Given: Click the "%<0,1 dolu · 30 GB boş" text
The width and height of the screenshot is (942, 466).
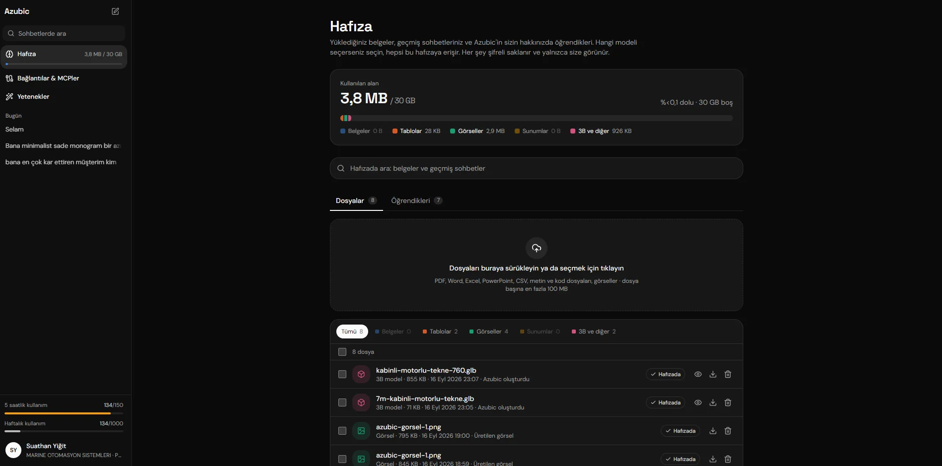Looking at the screenshot, I should click(697, 102).
